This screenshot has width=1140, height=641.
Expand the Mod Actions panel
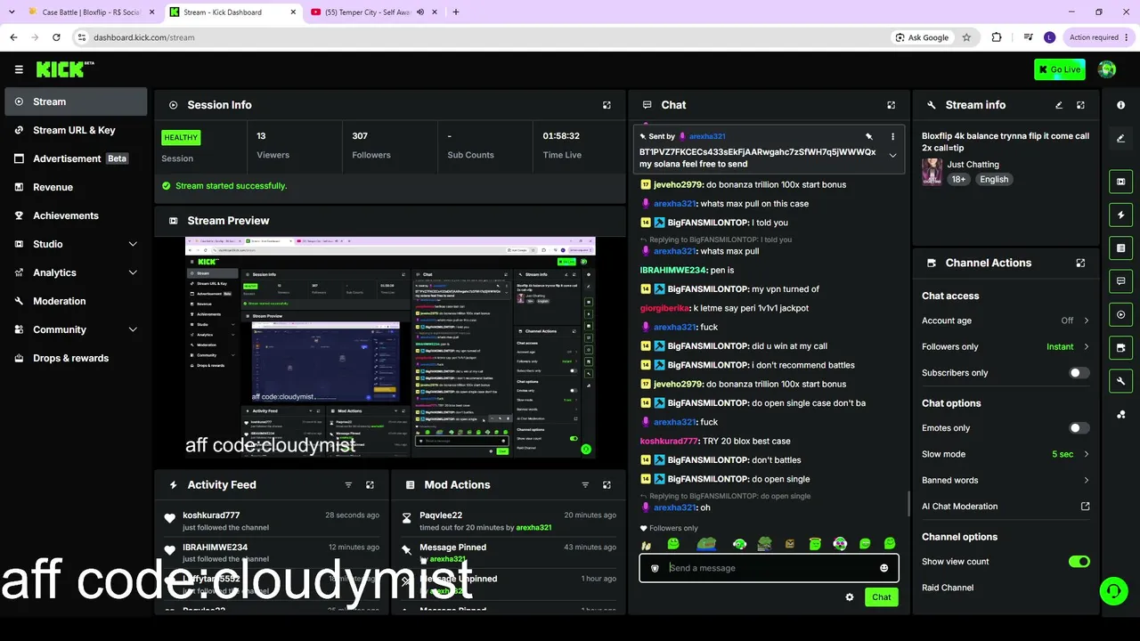pos(607,485)
